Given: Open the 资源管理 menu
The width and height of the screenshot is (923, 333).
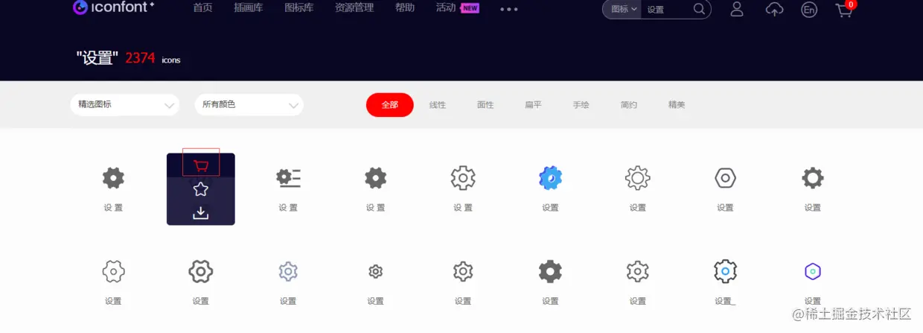Looking at the screenshot, I should click(354, 8).
